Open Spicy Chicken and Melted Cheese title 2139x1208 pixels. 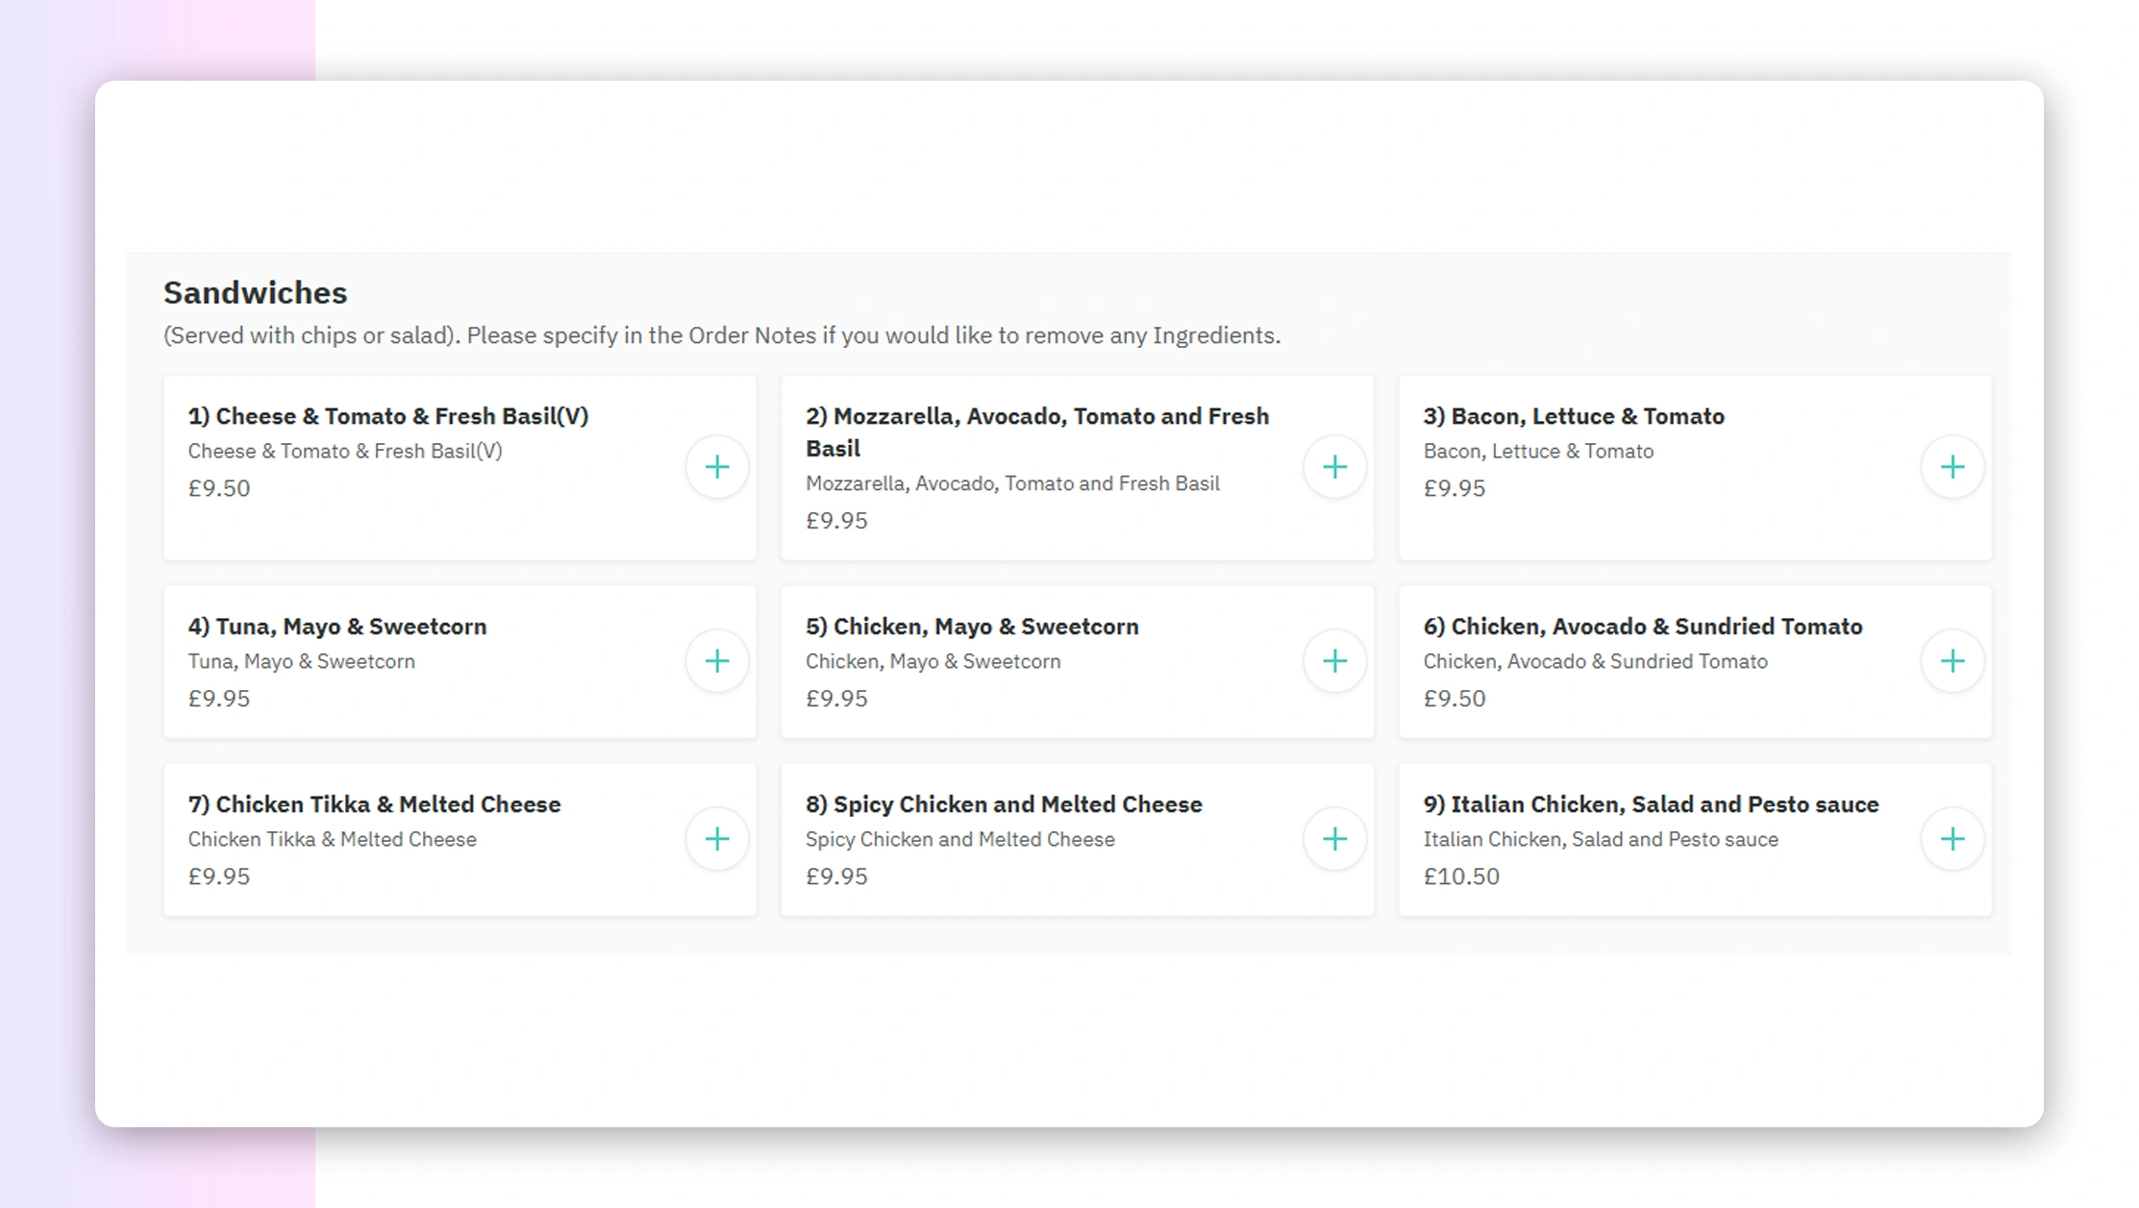(1003, 804)
